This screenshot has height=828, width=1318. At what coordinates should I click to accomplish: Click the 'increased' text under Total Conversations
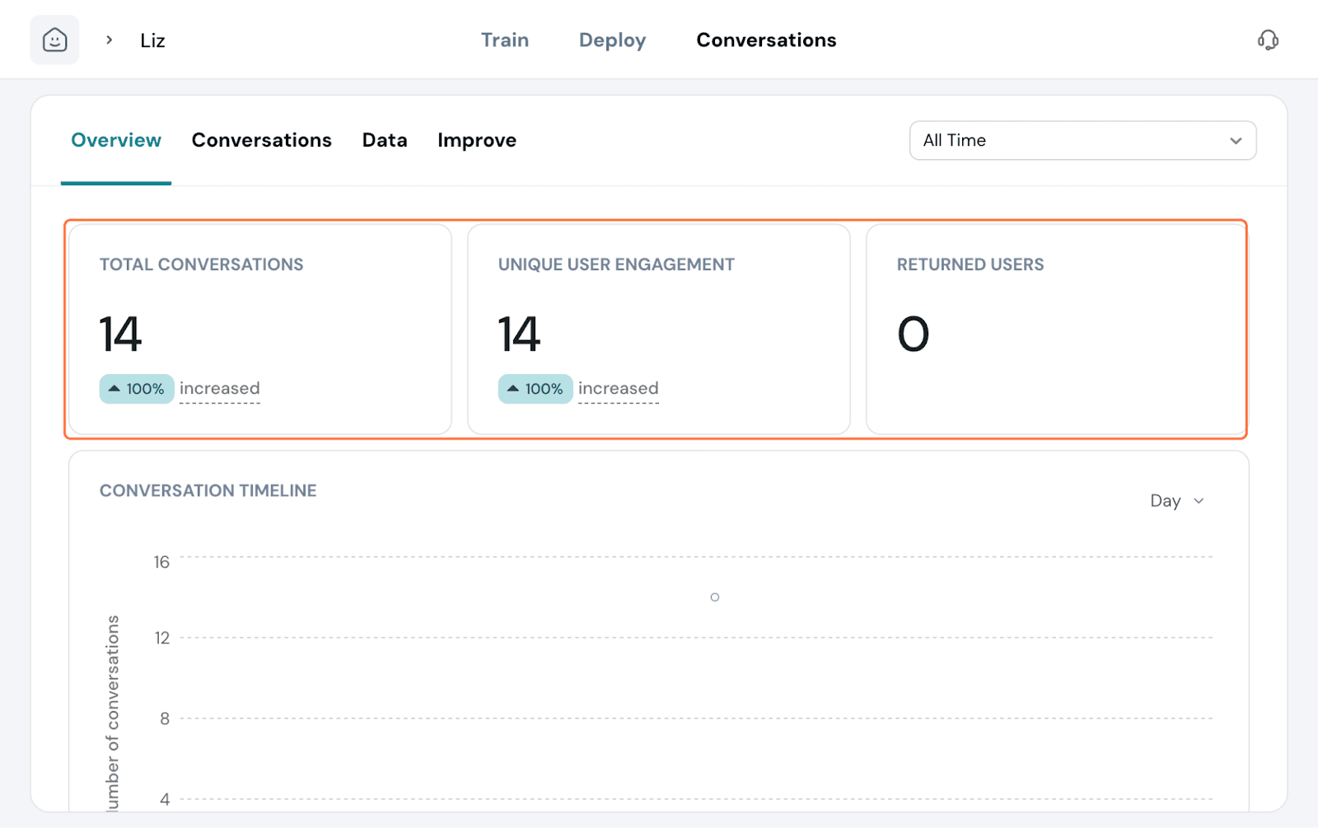220,389
